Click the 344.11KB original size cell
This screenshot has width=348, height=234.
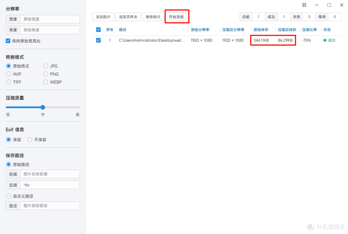261,40
